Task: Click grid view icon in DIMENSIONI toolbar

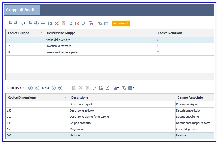Action: tap(130, 88)
